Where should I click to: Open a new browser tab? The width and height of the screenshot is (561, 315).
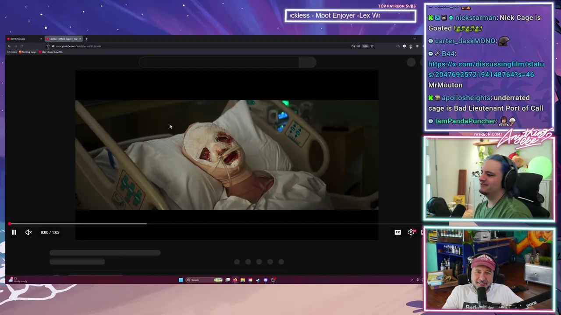pos(86,39)
